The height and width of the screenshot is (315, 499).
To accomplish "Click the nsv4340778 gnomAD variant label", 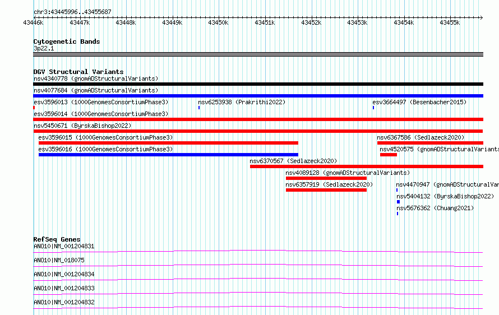I will tap(96, 78).
